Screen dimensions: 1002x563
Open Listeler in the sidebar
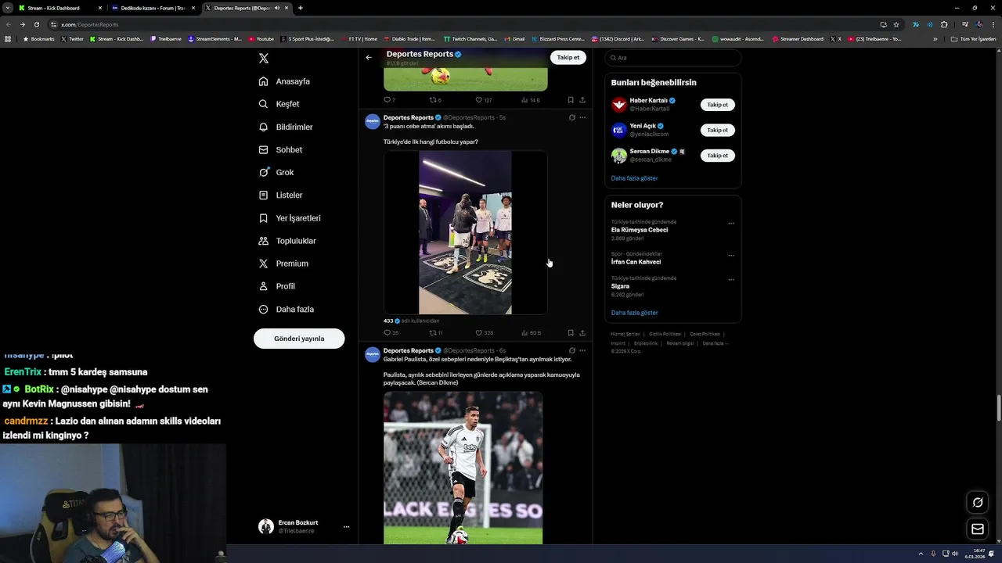[x=281, y=195]
